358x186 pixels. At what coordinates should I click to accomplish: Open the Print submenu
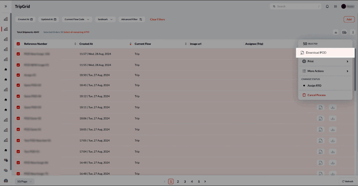[325, 61]
